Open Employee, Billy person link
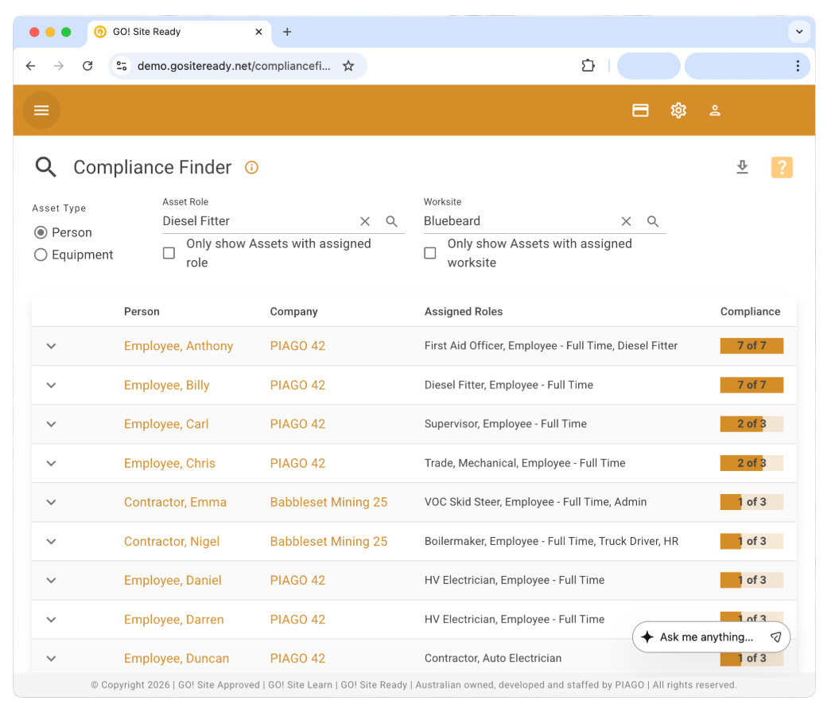Image resolution: width=835 pixels, height=716 pixels. [x=166, y=385]
